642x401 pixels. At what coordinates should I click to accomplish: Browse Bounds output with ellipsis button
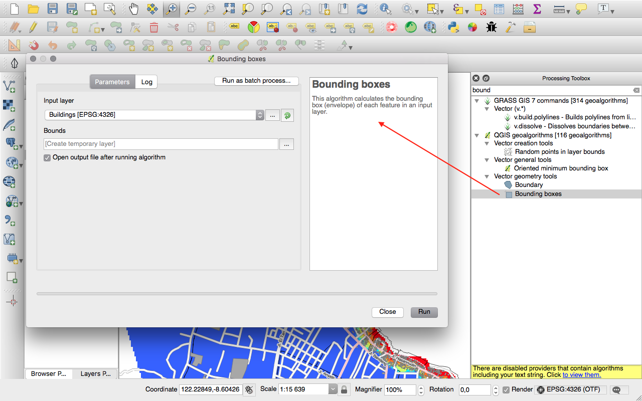click(x=286, y=144)
